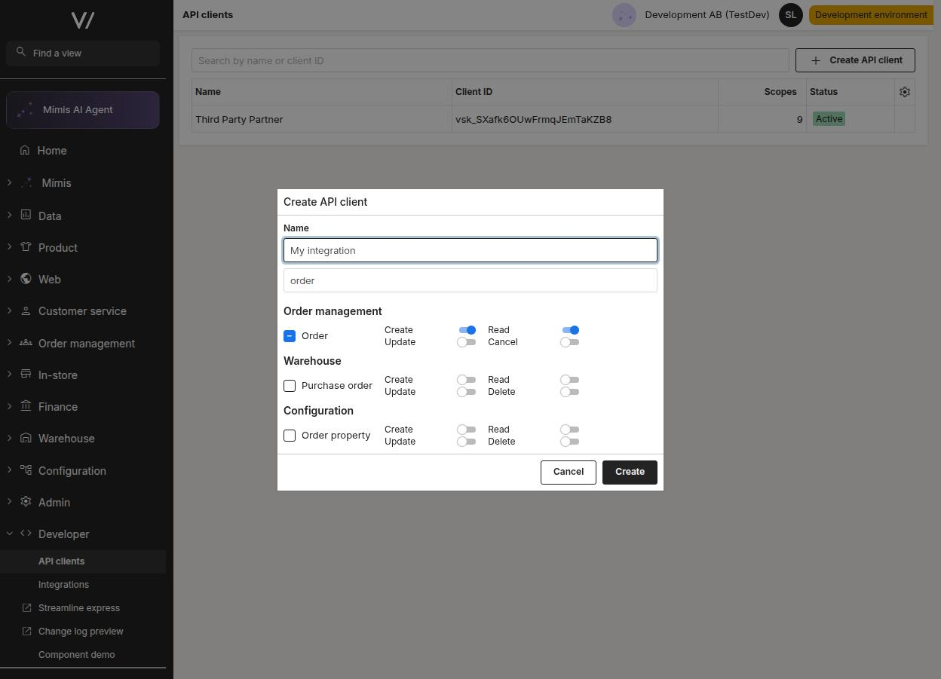Open the Mímis AI Agent button

(83, 110)
